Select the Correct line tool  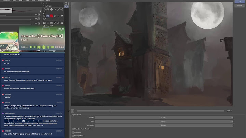[x=51, y=26]
